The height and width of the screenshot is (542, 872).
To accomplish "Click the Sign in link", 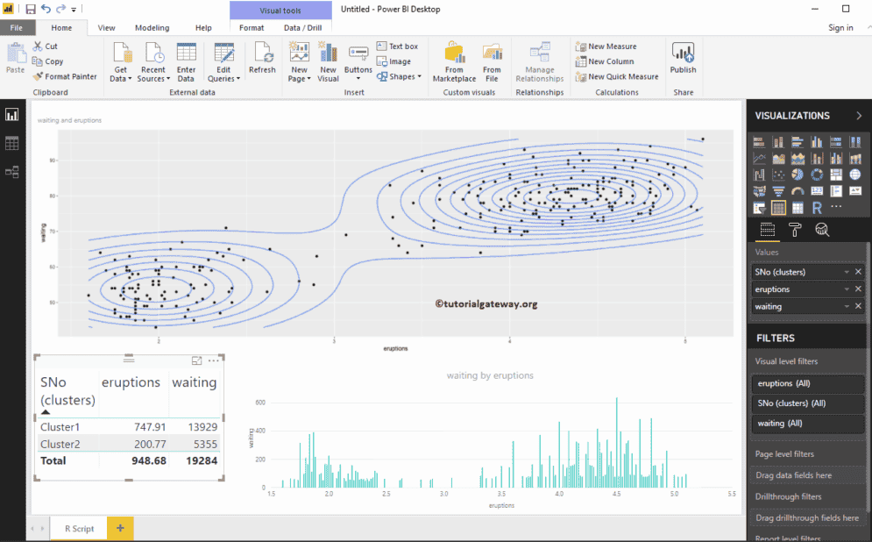I will coord(840,28).
